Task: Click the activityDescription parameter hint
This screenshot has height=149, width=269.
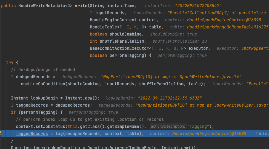Action: (168, 126)
